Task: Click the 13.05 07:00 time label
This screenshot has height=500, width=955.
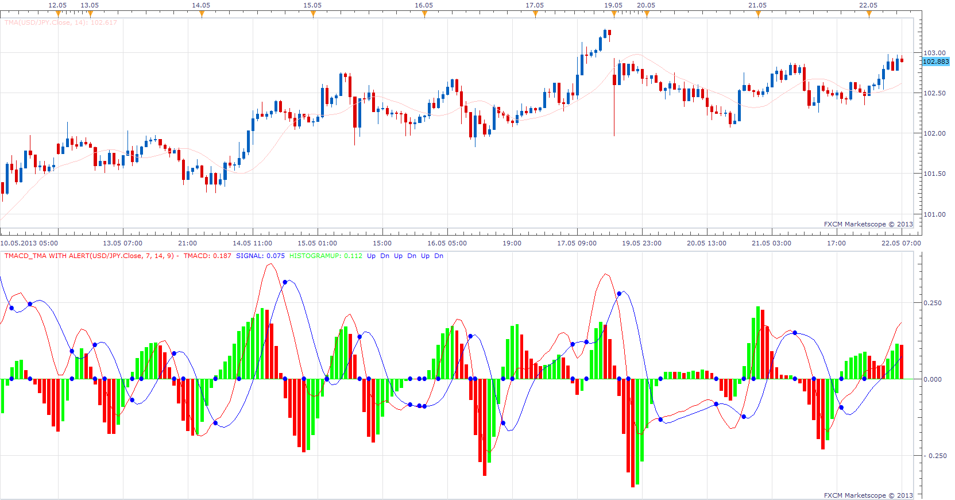Action: pyautogui.click(x=122, y=243)
